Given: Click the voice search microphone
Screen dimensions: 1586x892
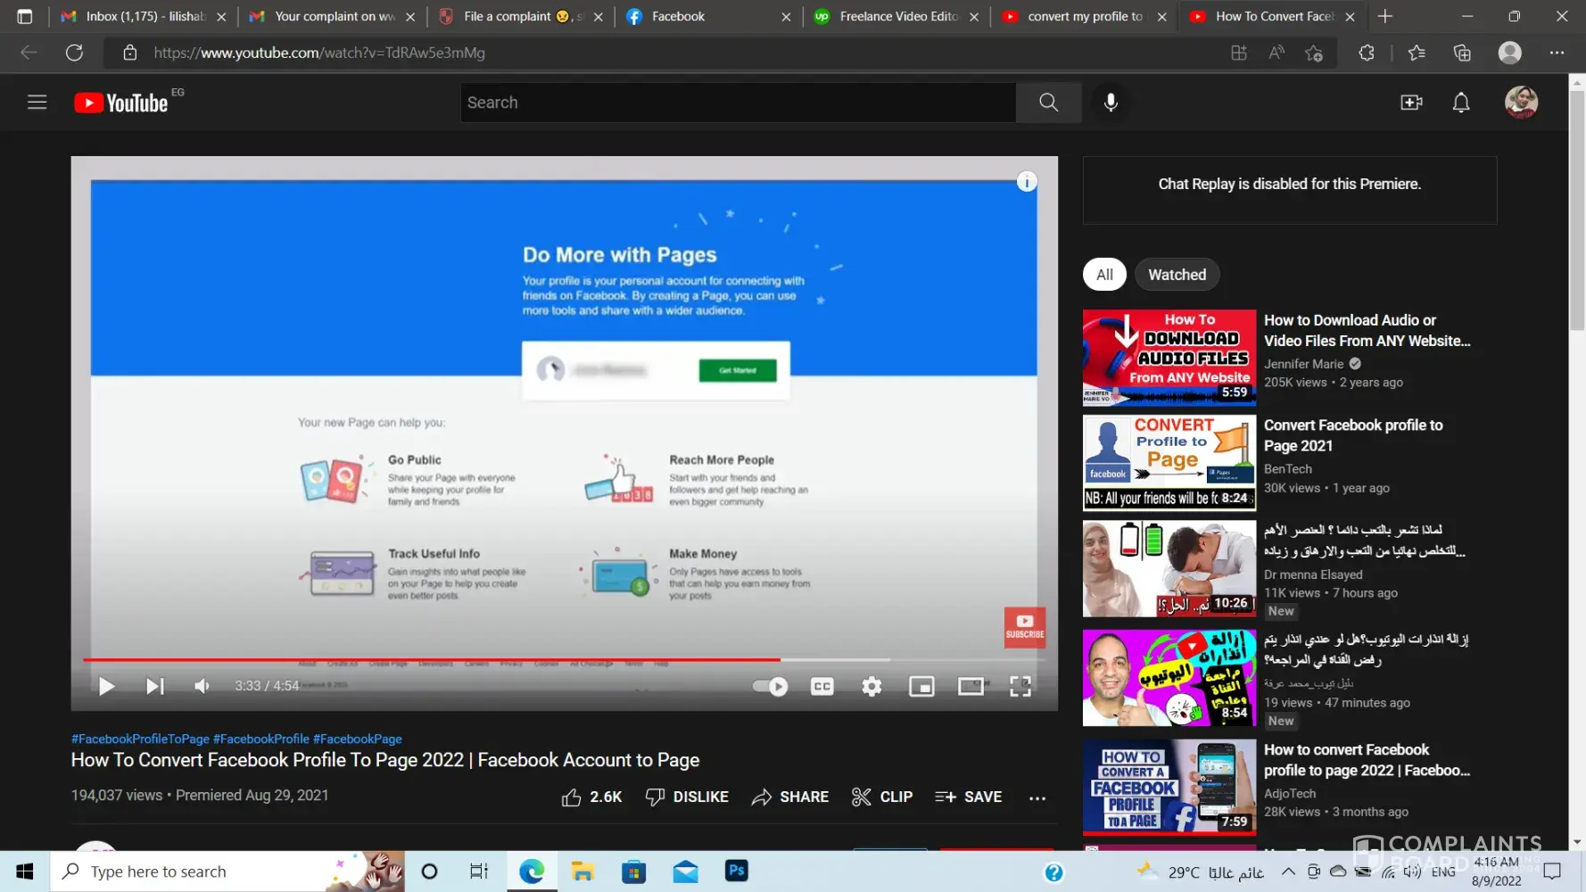Looking at the screenshot, I should (x=1111, y=103).
